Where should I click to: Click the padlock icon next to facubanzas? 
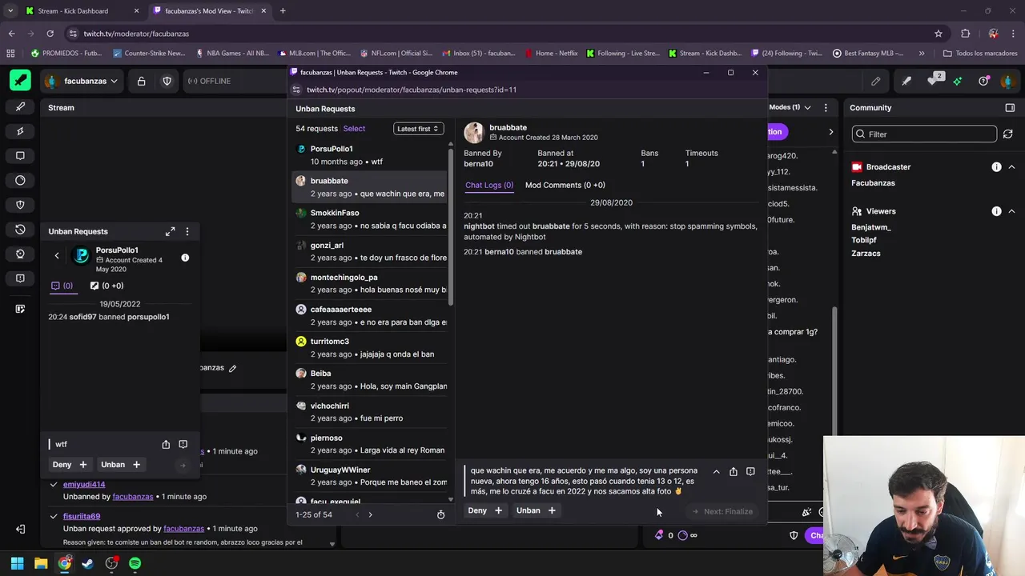141,81
